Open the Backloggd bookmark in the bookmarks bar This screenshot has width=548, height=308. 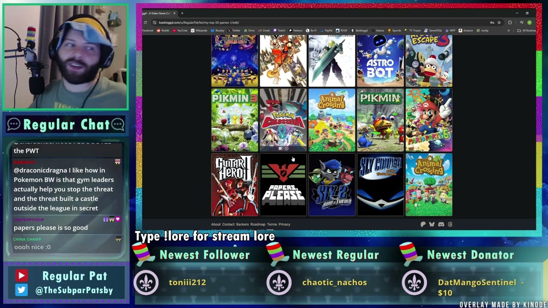point(359,30)
